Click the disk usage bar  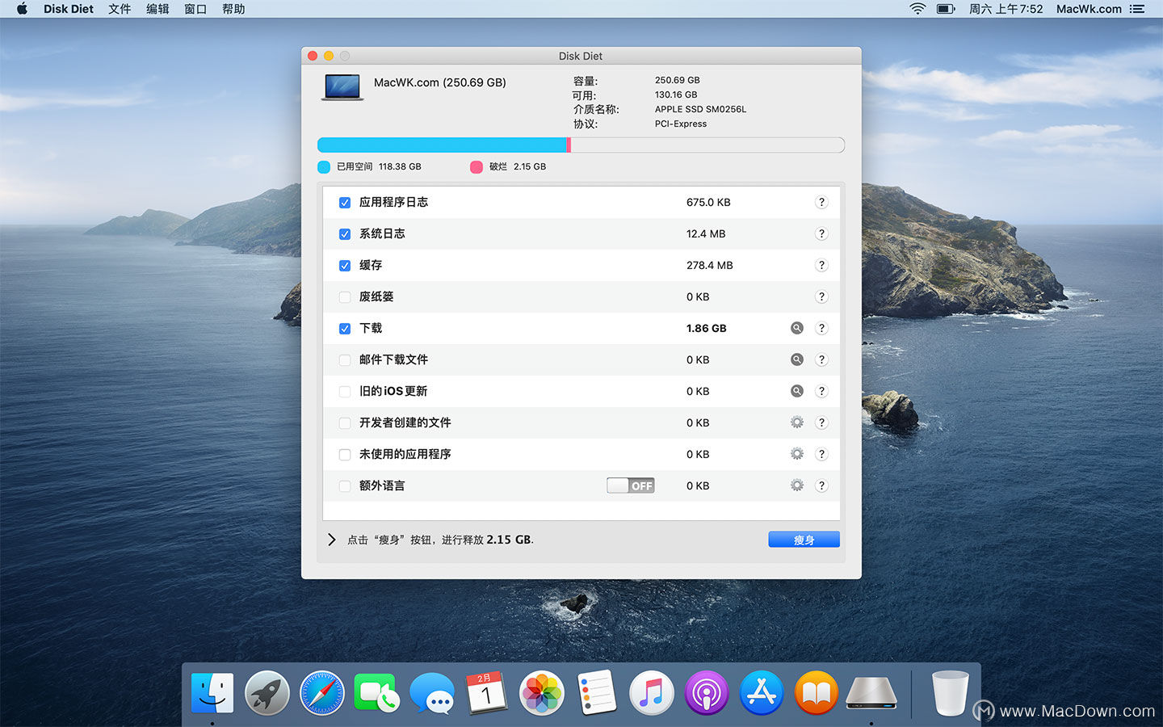pos(581,145)
